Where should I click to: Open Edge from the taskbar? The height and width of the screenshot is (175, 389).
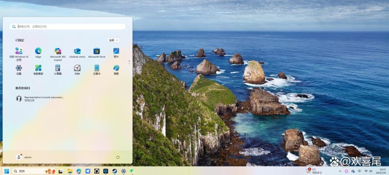pyautogui.click(x=79, y=171)
